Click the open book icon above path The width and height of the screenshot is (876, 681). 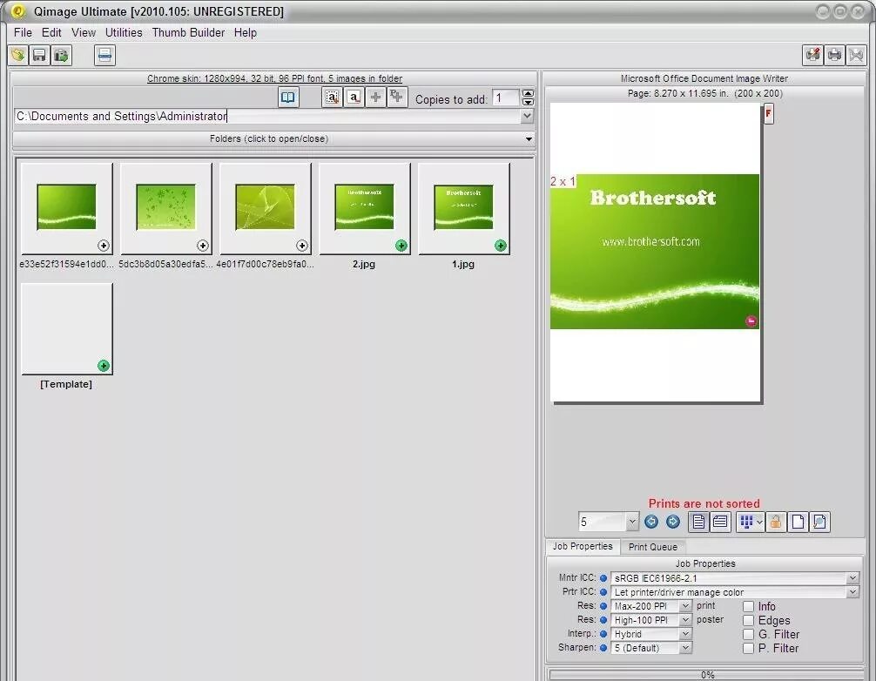288,98
